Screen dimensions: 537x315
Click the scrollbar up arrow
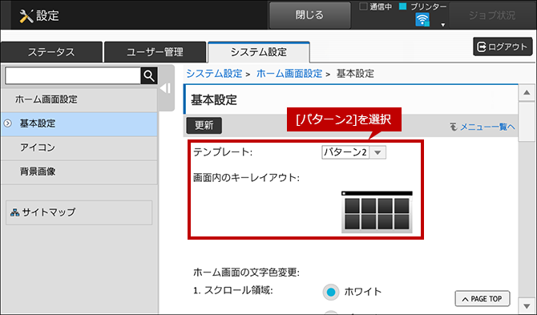[x=527, y=92]
